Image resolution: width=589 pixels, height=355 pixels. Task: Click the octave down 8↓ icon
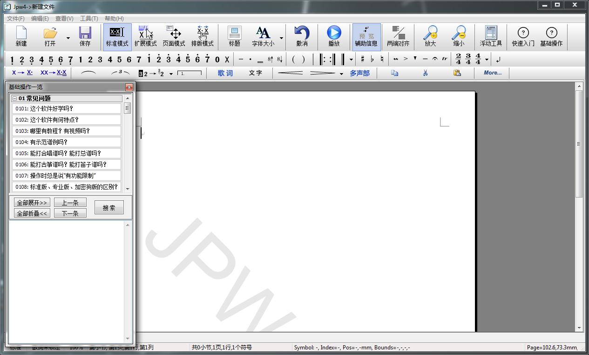[279, 59]
